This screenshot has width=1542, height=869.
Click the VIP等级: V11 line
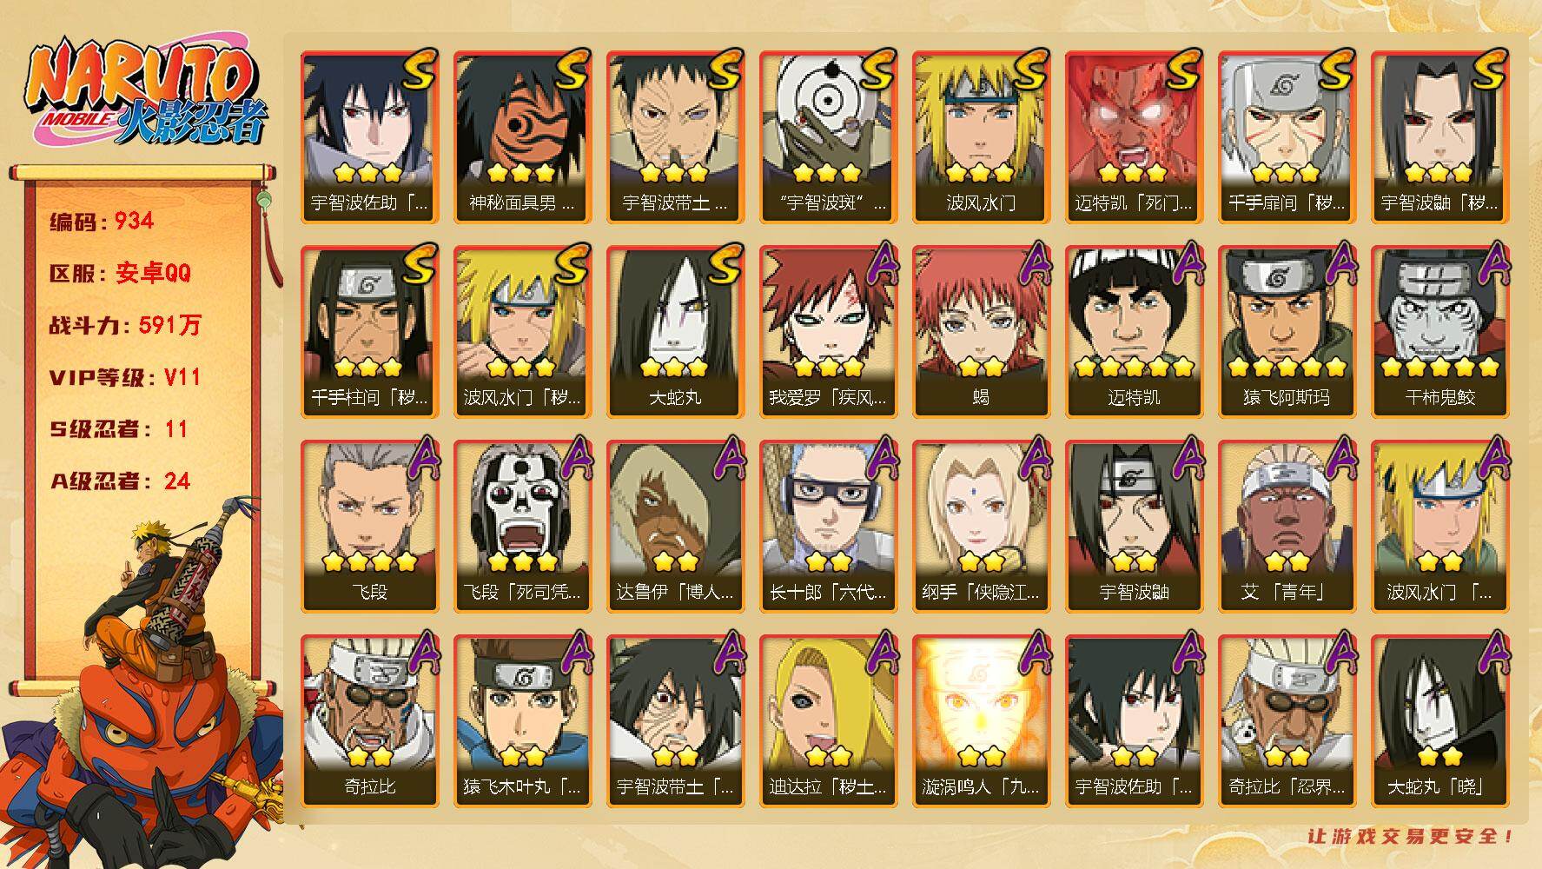pyautogui.click(x=125, y=377)
